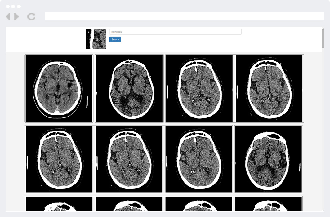Select the second partially visible scan in row three
The height and width of the screenshot is (217, 330).
(x=129, y=204)
